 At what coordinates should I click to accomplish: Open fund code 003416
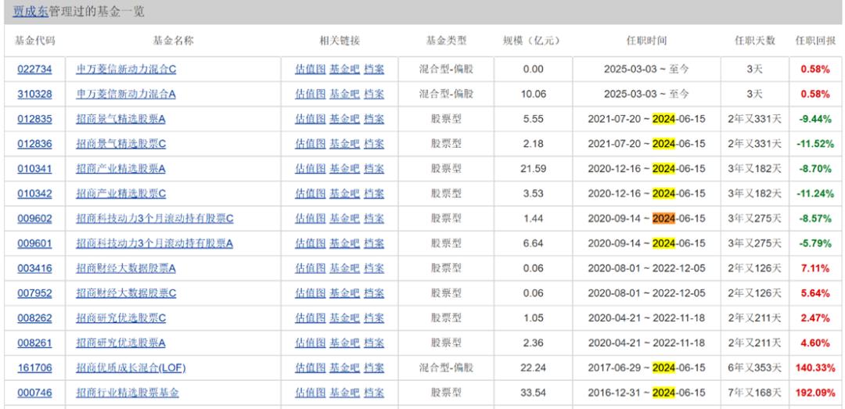[x=34, y=268]
